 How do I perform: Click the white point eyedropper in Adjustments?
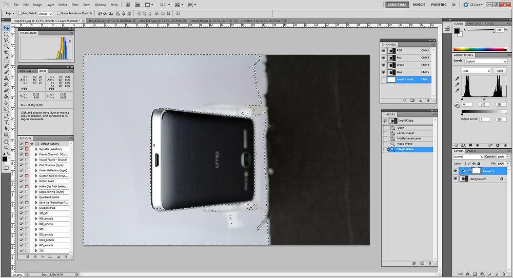pyautogui.click(x=457, y=90)
